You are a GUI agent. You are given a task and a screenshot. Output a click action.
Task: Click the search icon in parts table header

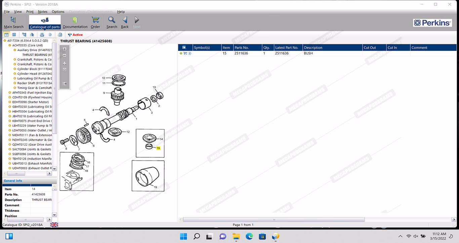184,47
